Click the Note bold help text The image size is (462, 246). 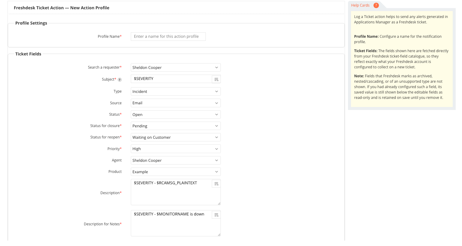359,76
